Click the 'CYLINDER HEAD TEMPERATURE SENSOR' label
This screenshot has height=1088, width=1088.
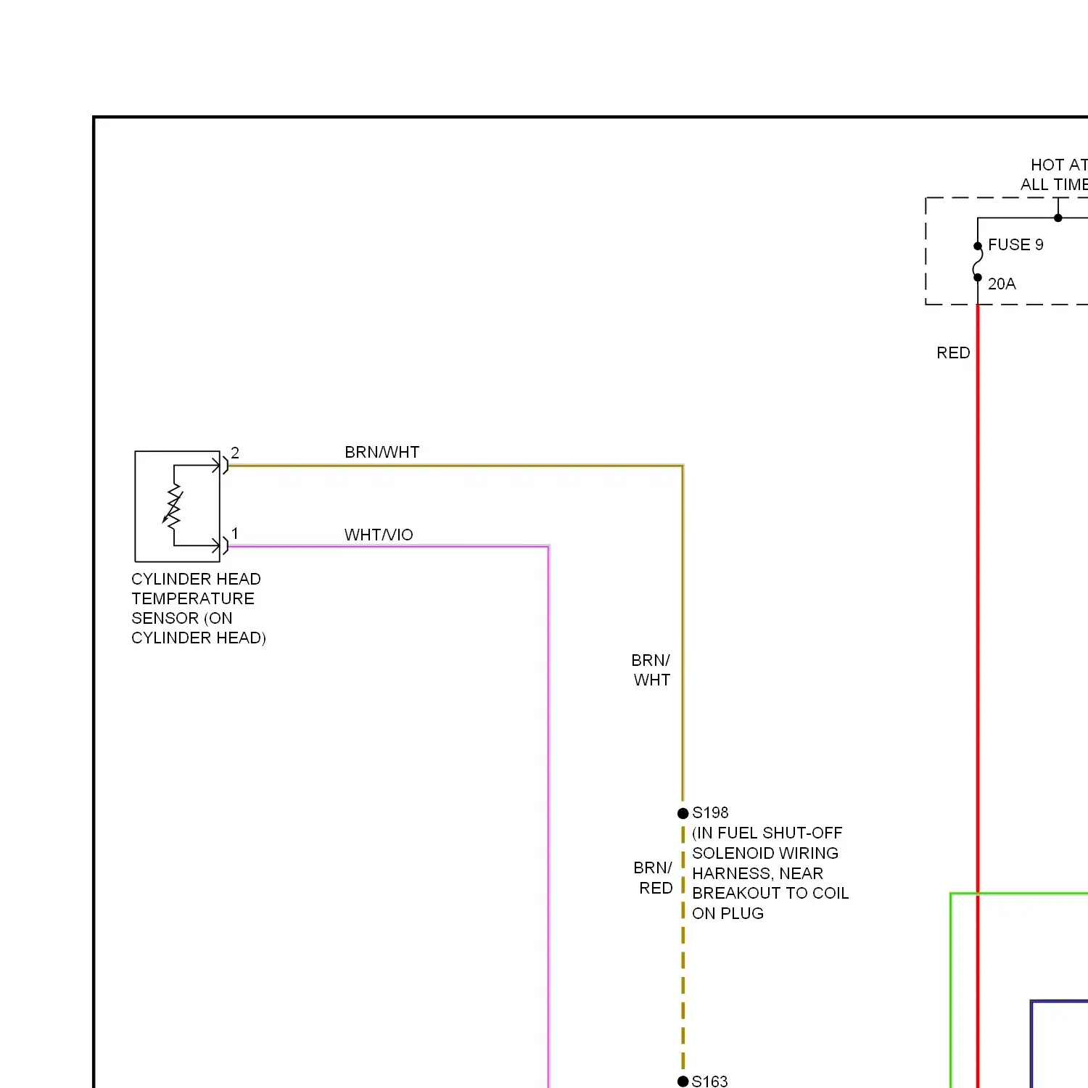tap(198, 609)
